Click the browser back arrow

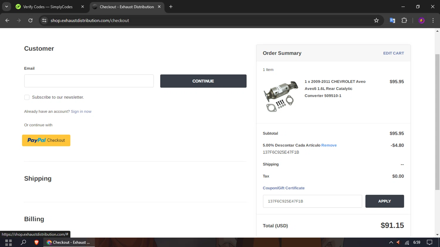[x=7, y=21]
